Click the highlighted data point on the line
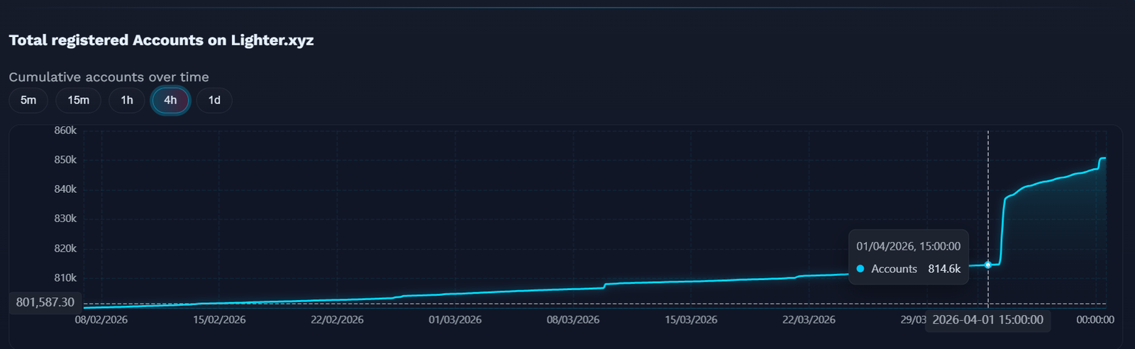 (987, 265)
